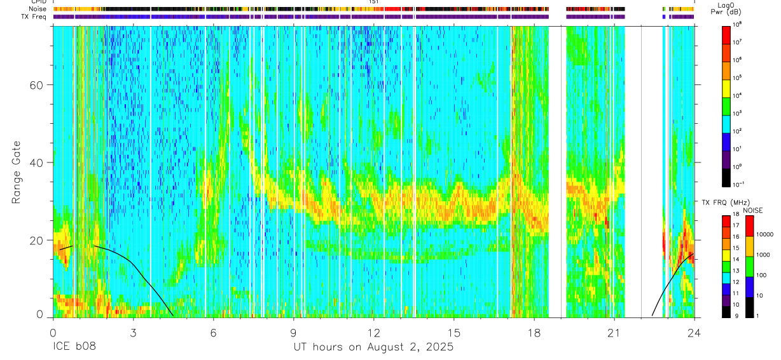
Task: Click the "18" tick on the UT hours axis
Action: (x=534, y=332)
